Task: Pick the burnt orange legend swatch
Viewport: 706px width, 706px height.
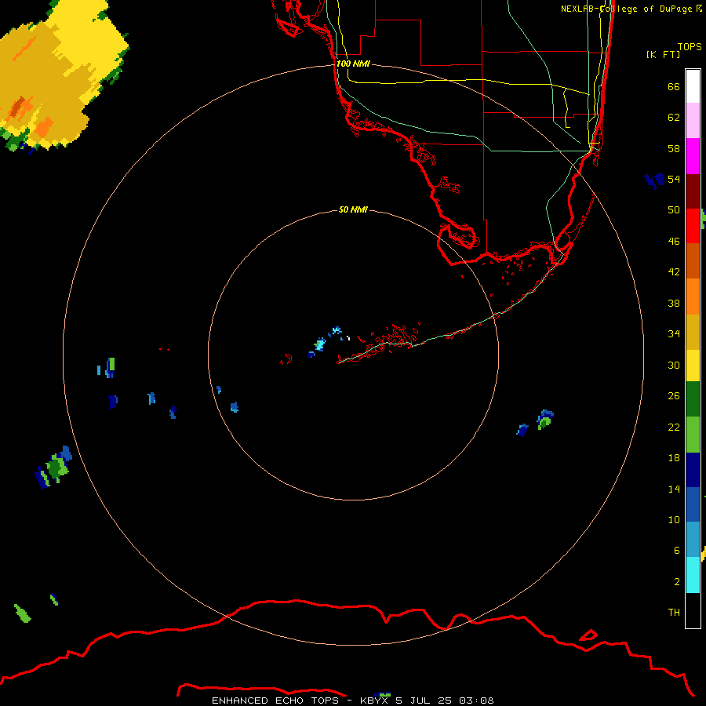Action: coord(693,261)
